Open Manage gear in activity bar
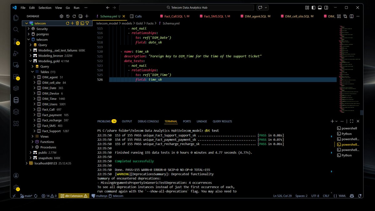The height and width of the screenshot is (211, 375). (16, 187)
